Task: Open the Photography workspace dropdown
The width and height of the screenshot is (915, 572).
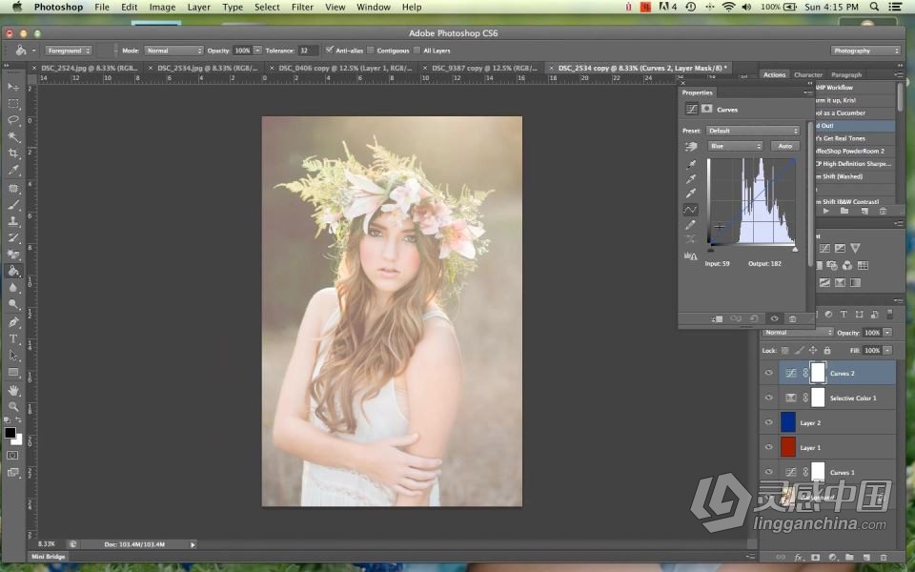Action: point(865,51)
